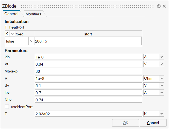Image resolution: width=169 pixels, height=129 pixels.
Task: Open the T unit dropdown (K)
Action: [x=162, y=114]
